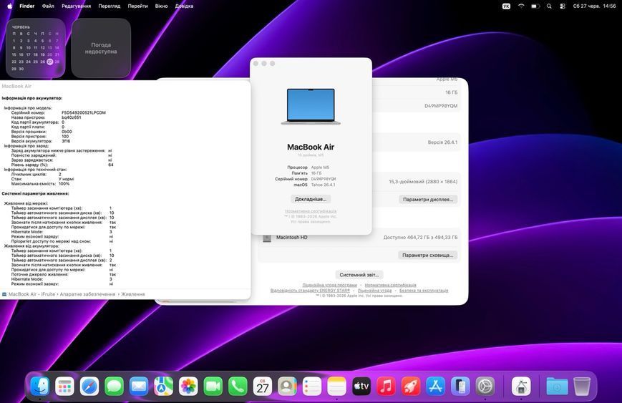Screen dimensions: 622x403
Task: Open the yellow Notes app icon
Action: pos(337,386)
